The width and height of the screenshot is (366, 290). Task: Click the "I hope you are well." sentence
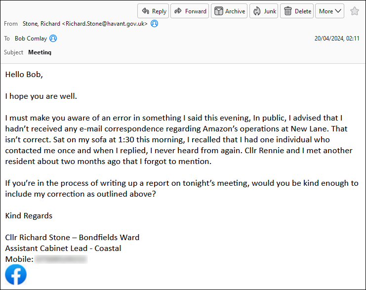(41, 96)
